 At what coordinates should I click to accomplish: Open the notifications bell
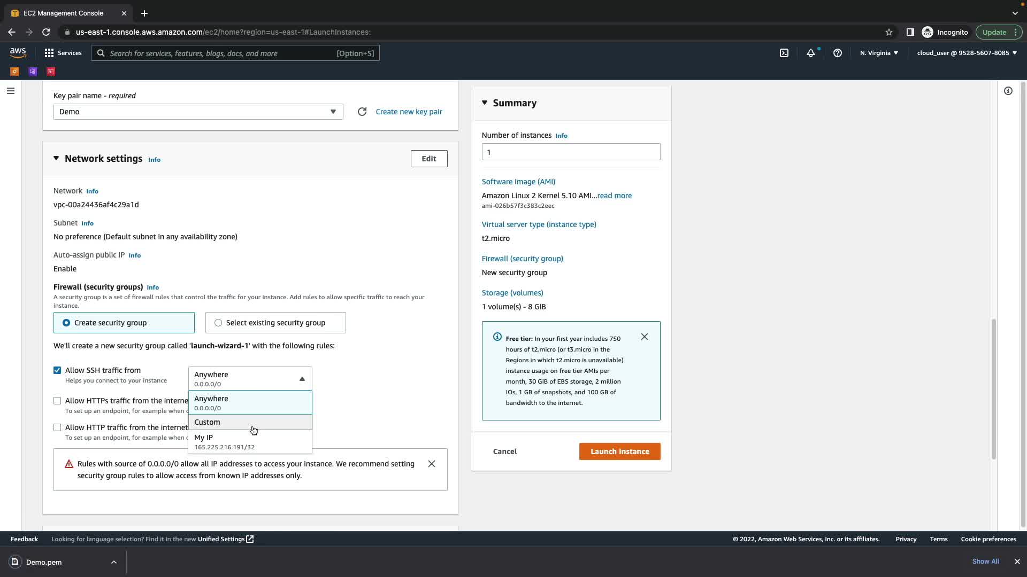coord(811,53)
